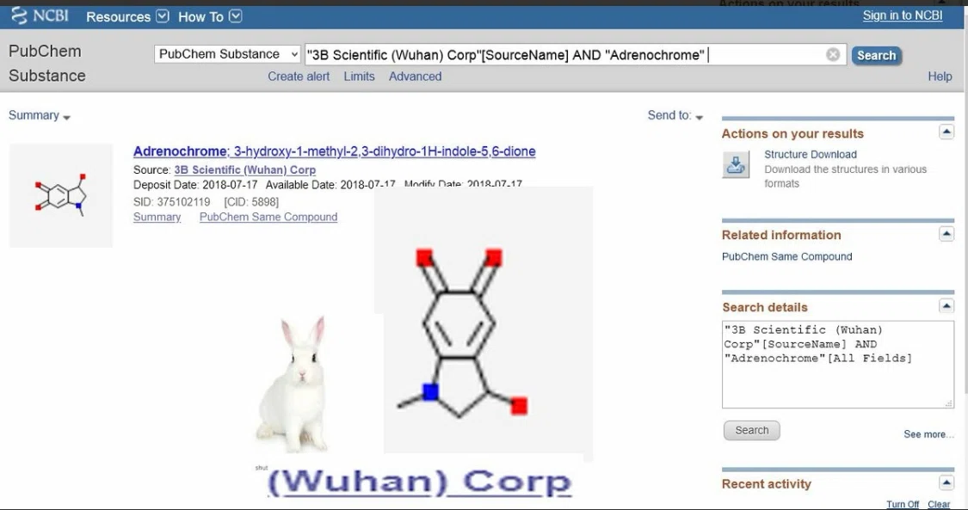Open the Advanced search link
This screenshot has height=510, width=968.
tap(415, 77)
